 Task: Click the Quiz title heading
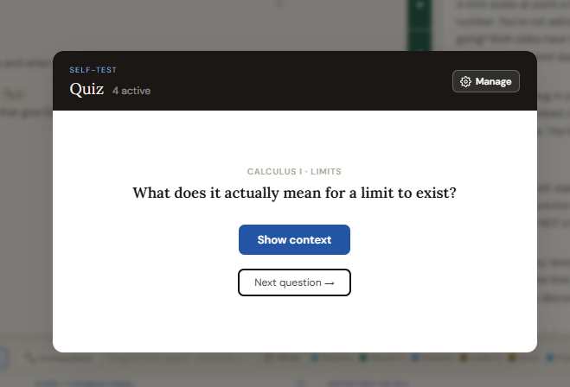tap(86, 89)
